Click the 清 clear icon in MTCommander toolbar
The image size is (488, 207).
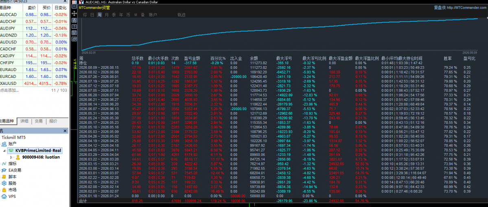[x=74, y=20]
